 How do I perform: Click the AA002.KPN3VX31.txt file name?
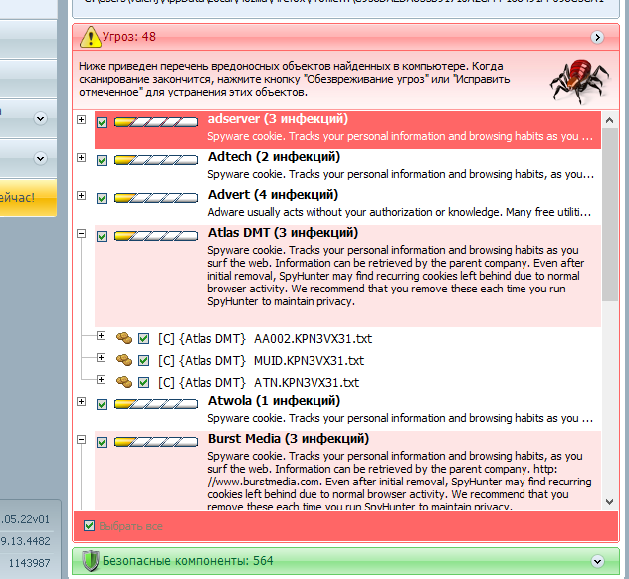click(x=313, y=339)
